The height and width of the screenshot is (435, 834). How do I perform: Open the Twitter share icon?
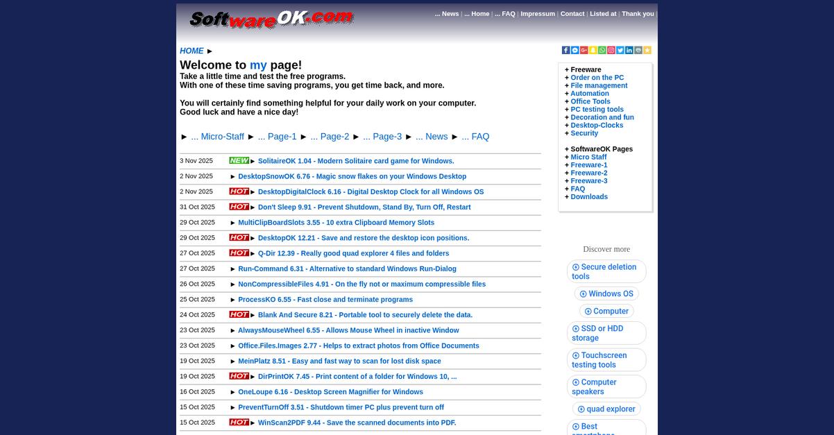[620, 50]
